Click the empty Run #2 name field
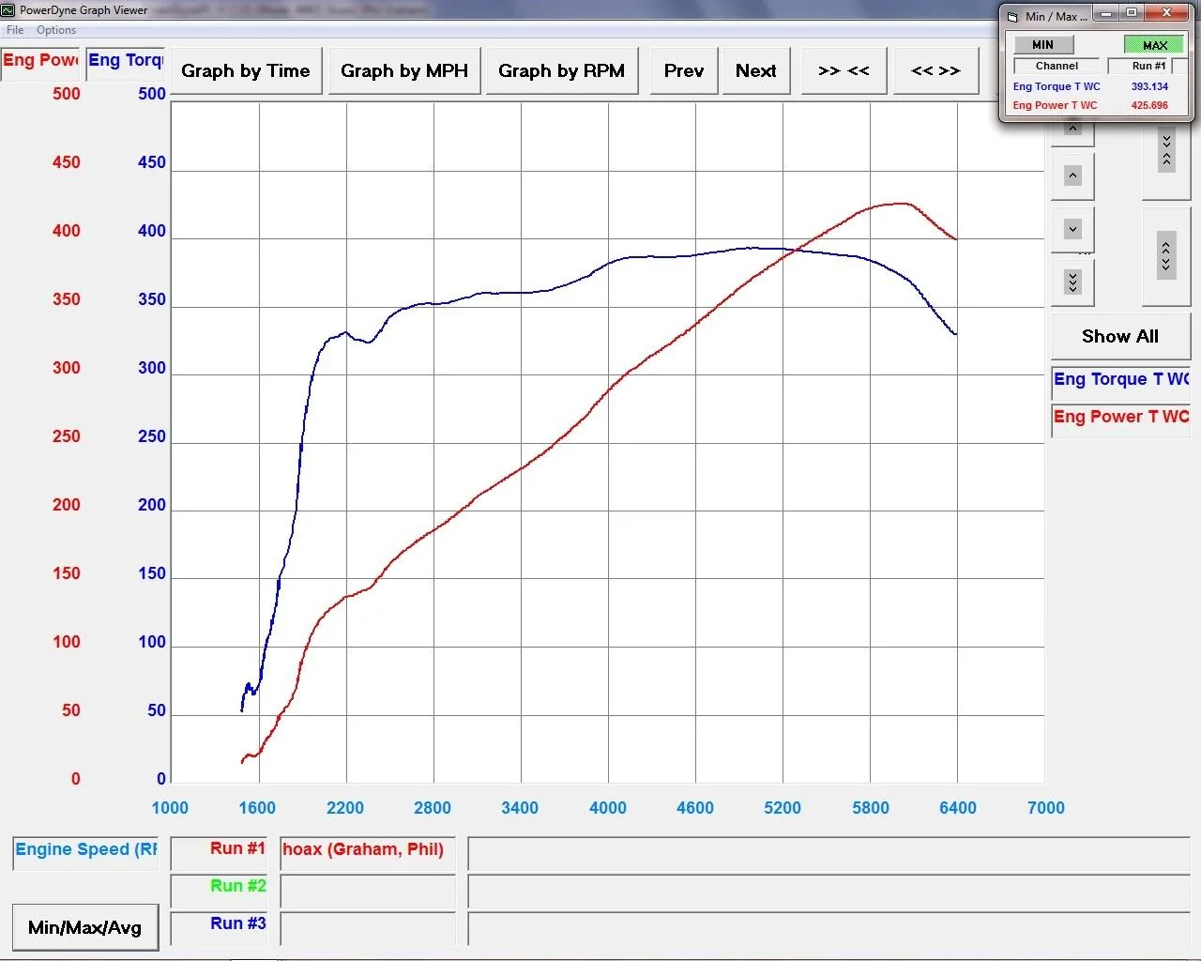 pos(368,890)
